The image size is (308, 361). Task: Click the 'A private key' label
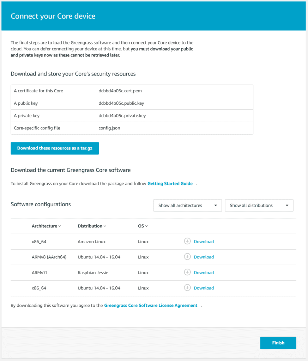click(x=27, y=116)
